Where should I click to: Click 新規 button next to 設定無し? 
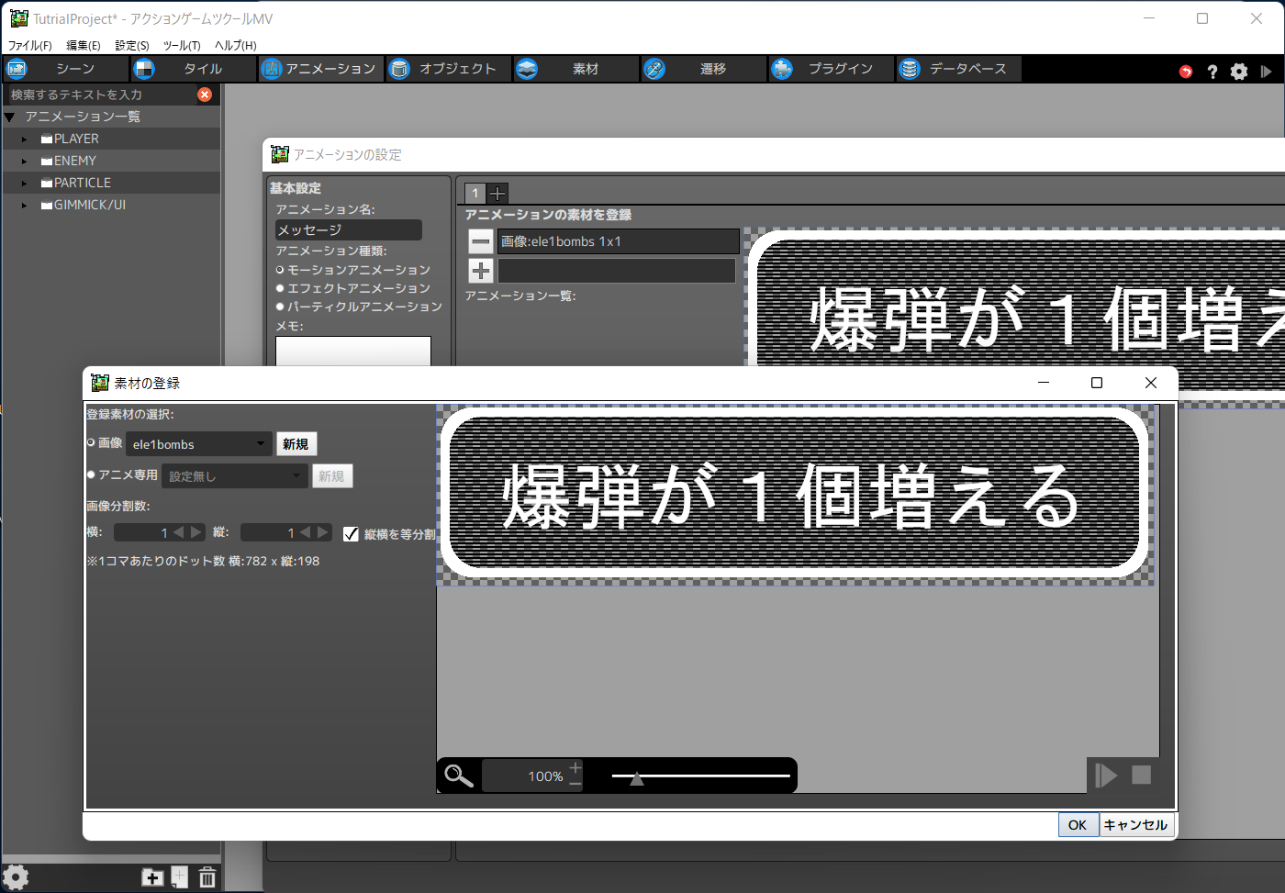[x=331, y=476]
